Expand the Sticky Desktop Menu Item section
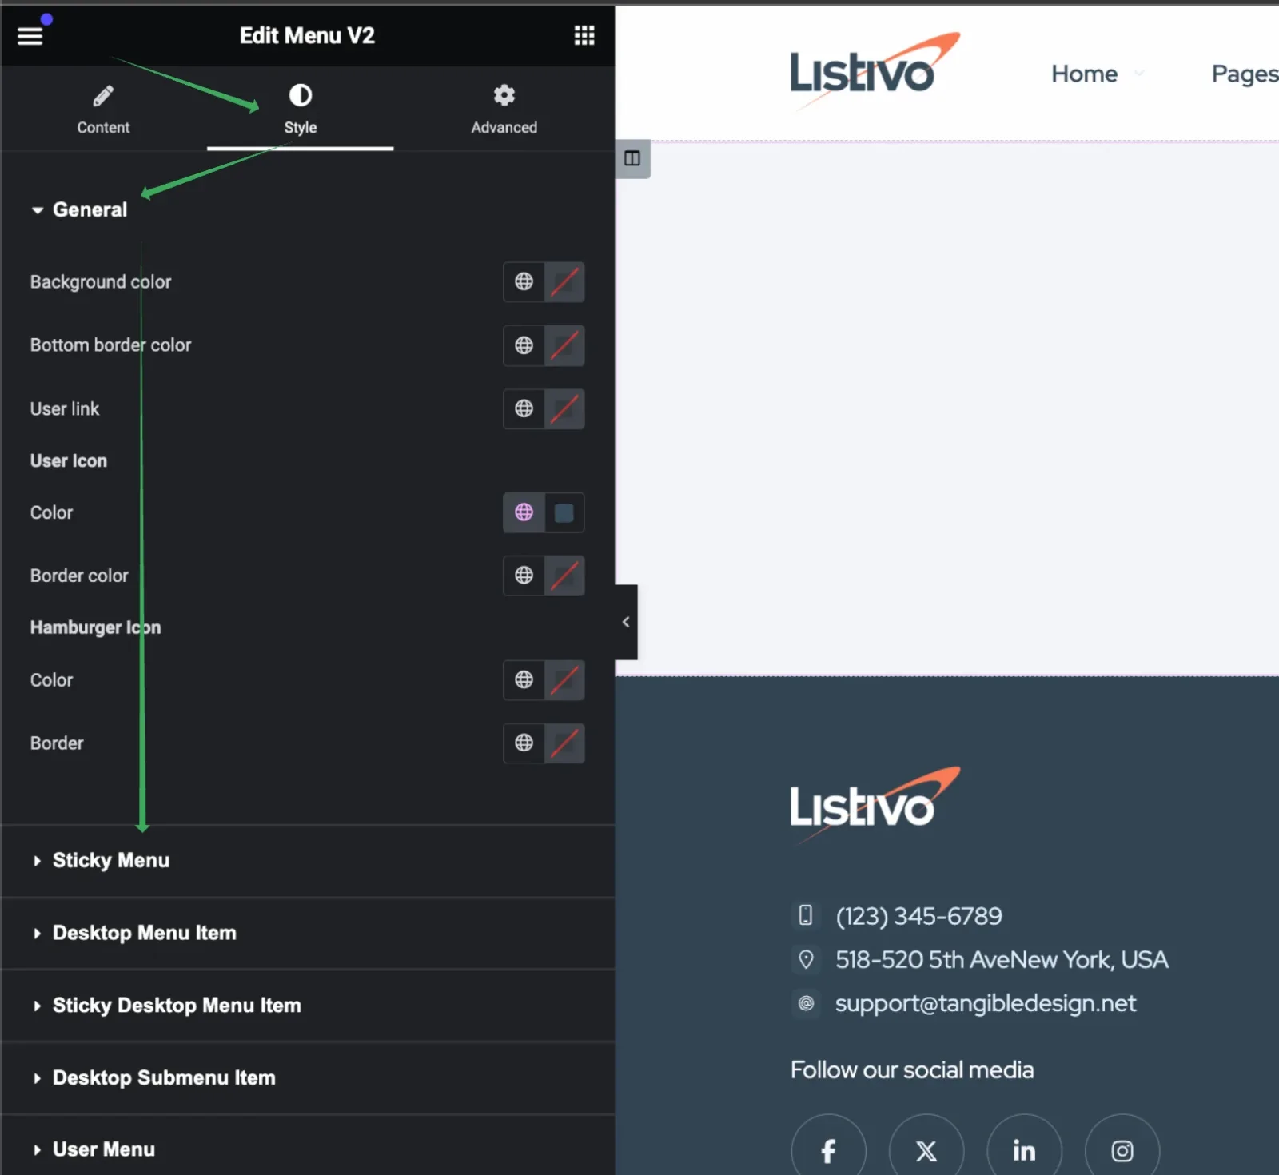The height and width of the screenshot is (1175, 1279). pyautogui.click(x=308, y=1006)
